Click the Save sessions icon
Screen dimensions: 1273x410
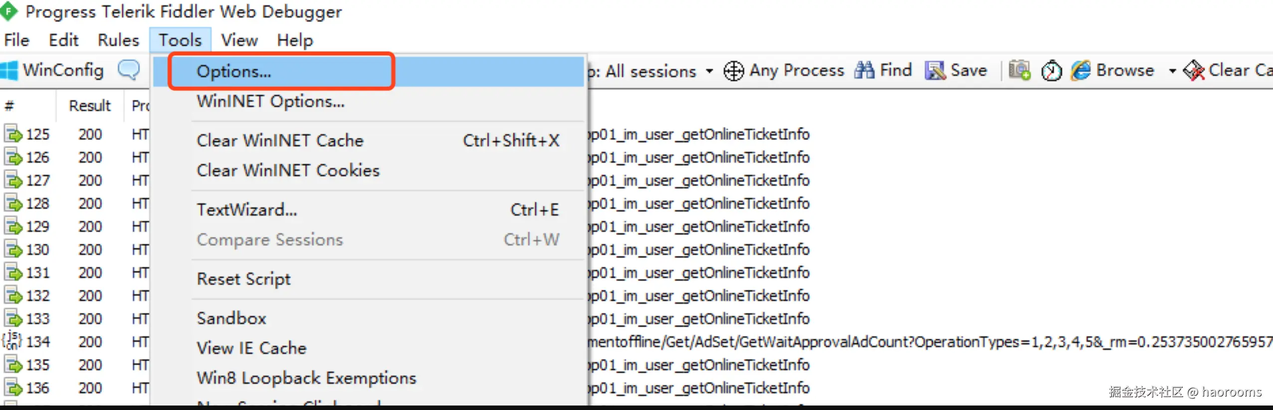935,70
